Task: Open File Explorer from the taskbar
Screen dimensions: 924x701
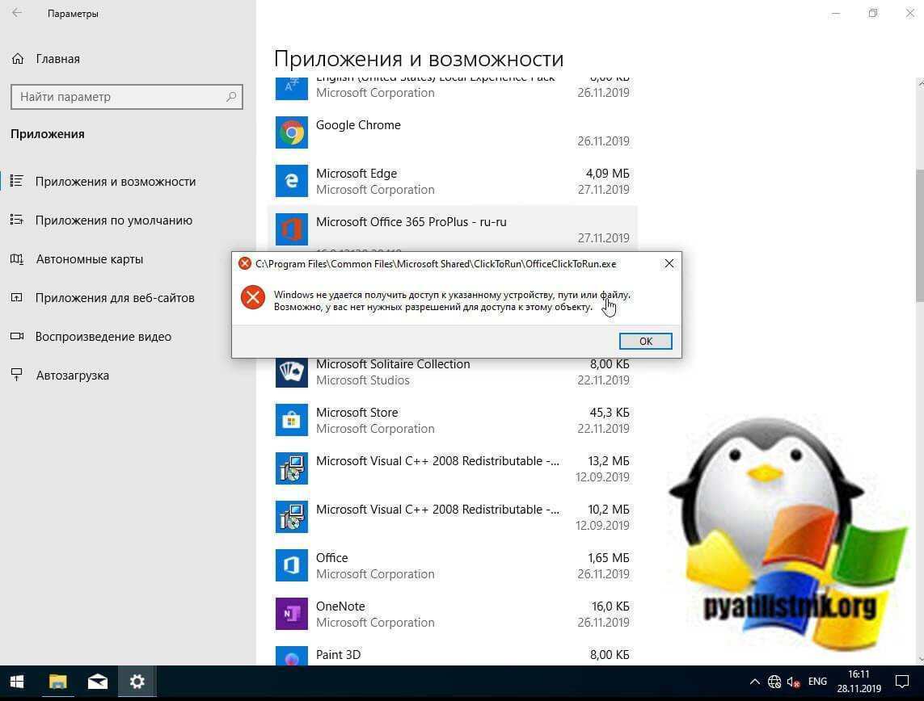Action: pos(57,682)
